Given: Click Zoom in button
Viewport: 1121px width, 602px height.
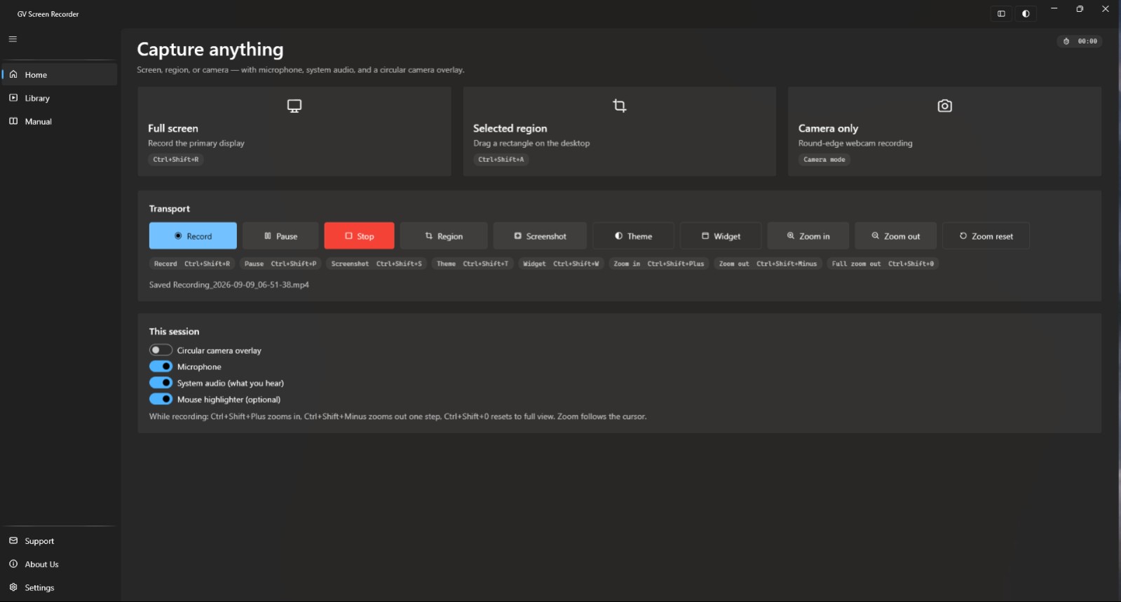Looking at the screenshot, I should 808,236.
